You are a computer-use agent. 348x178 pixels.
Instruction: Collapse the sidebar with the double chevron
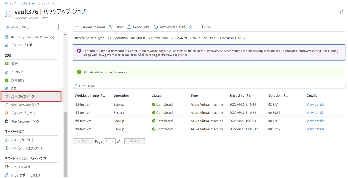tap(64, 27)
